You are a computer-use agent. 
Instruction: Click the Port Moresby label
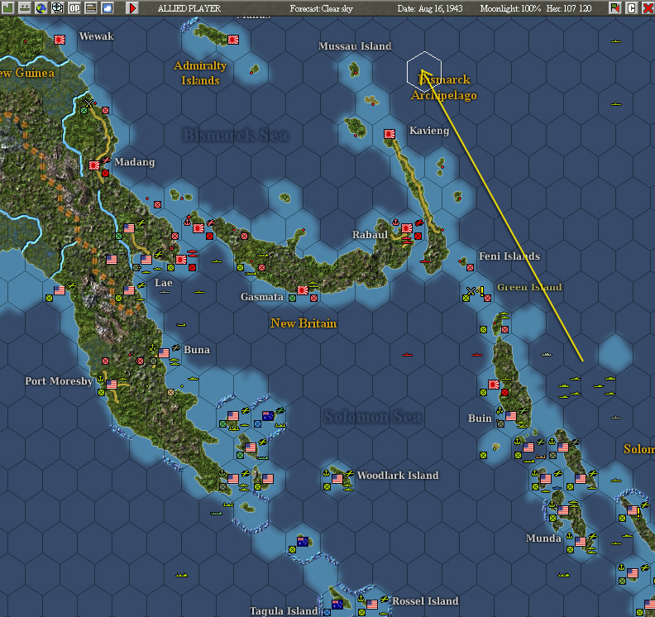[59, 381]
